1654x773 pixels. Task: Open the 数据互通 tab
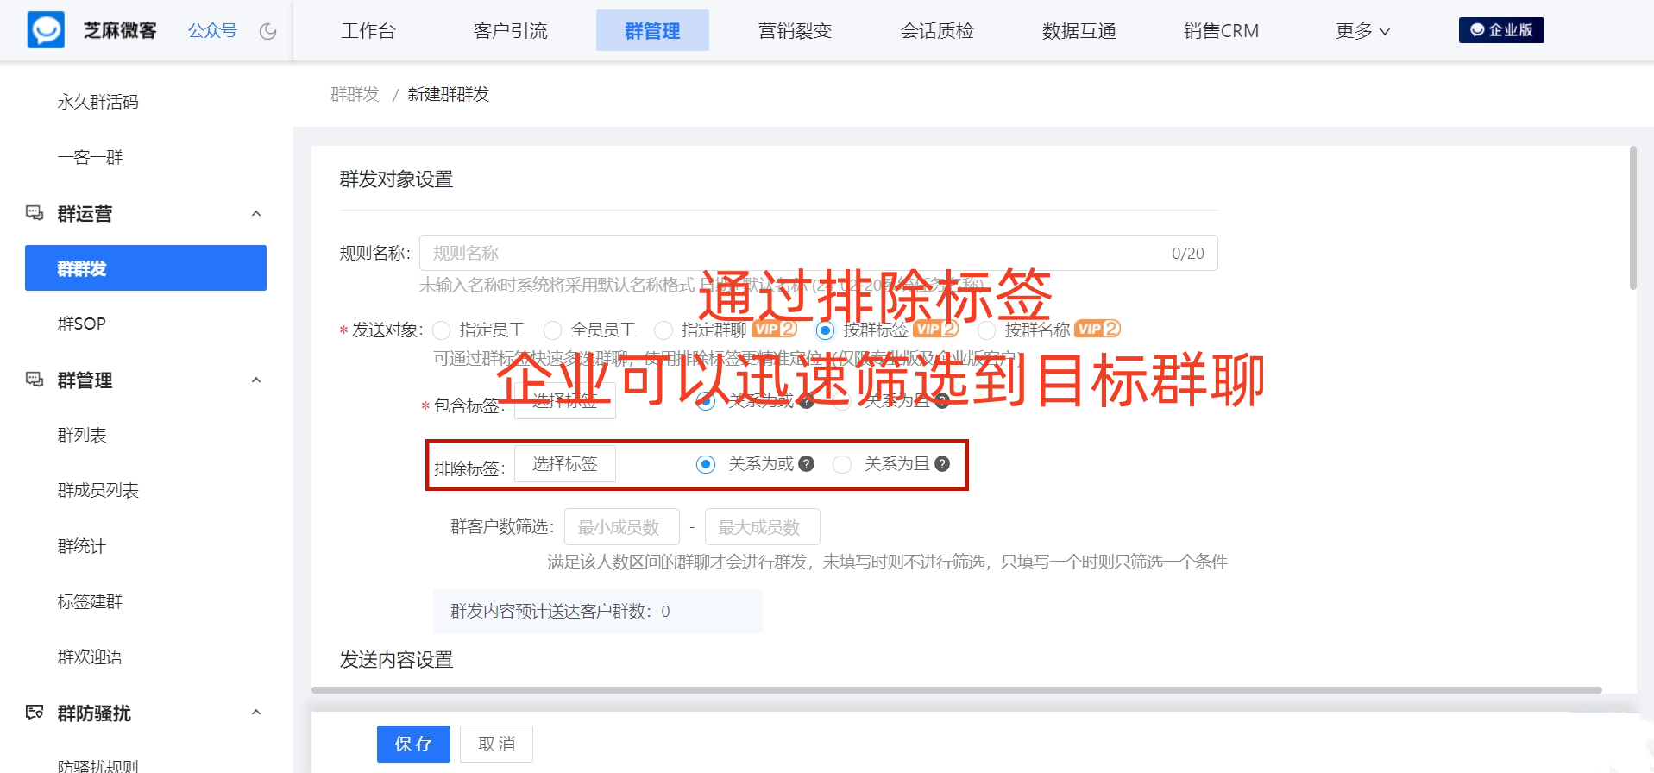coord(1079,31)
